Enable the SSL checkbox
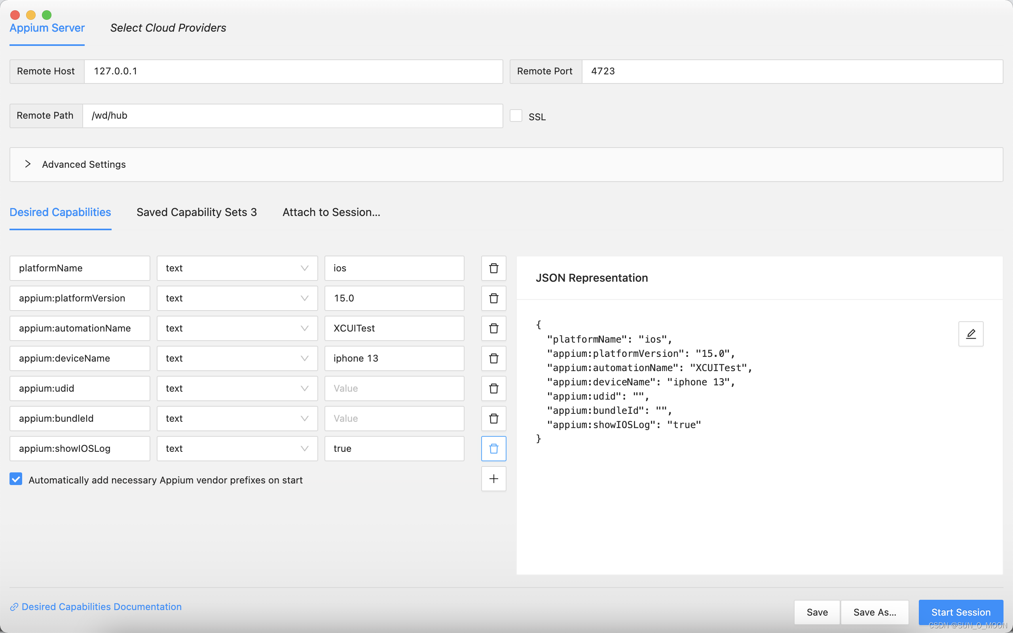Image resolution: width=1013 pixels, height=633 pixels. click(516, 116)
